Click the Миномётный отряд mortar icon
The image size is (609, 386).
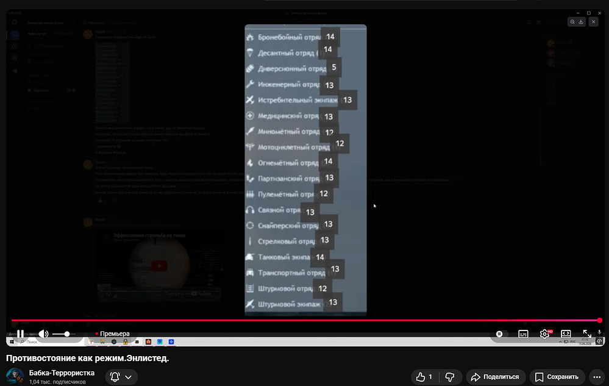[250, 131]
